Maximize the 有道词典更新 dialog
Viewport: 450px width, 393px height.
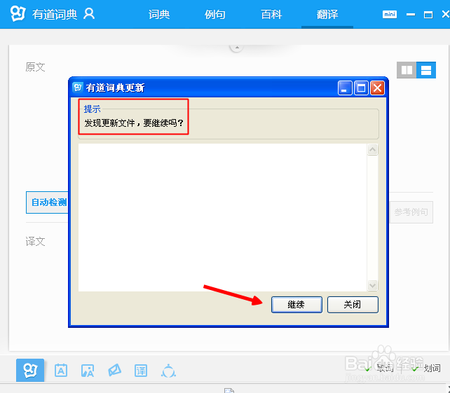[361, 88]
